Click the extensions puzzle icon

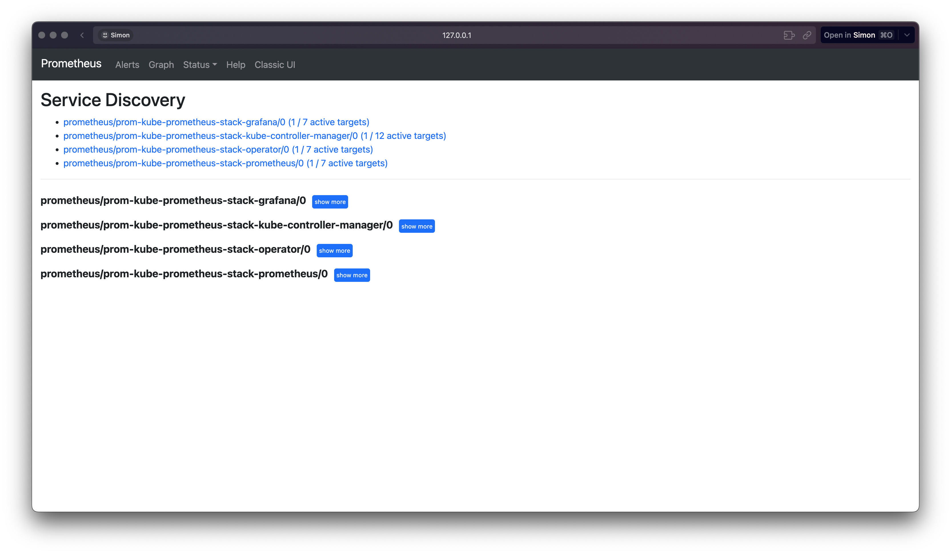(x=789, y=35)
